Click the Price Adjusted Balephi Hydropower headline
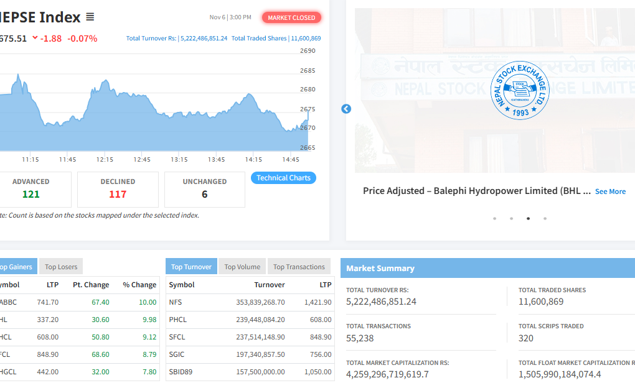The image size is (635, 383). coord(477,191)
